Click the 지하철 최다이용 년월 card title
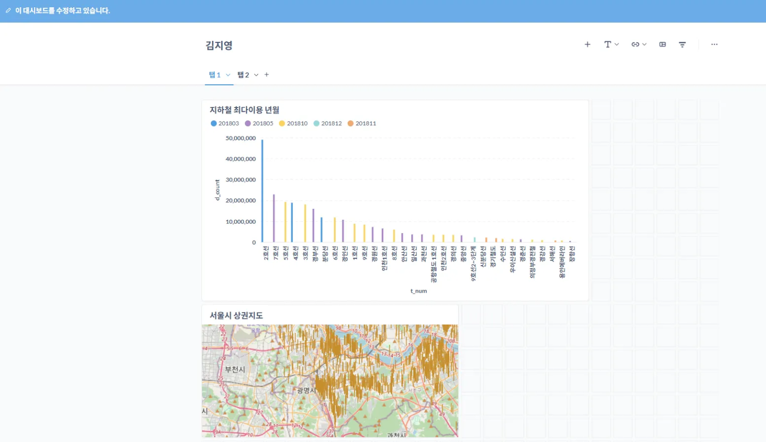 point(244,110)
